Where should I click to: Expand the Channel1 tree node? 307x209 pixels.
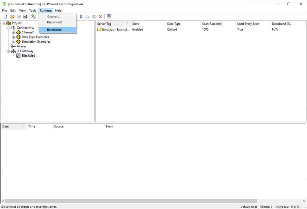point(13,33)
